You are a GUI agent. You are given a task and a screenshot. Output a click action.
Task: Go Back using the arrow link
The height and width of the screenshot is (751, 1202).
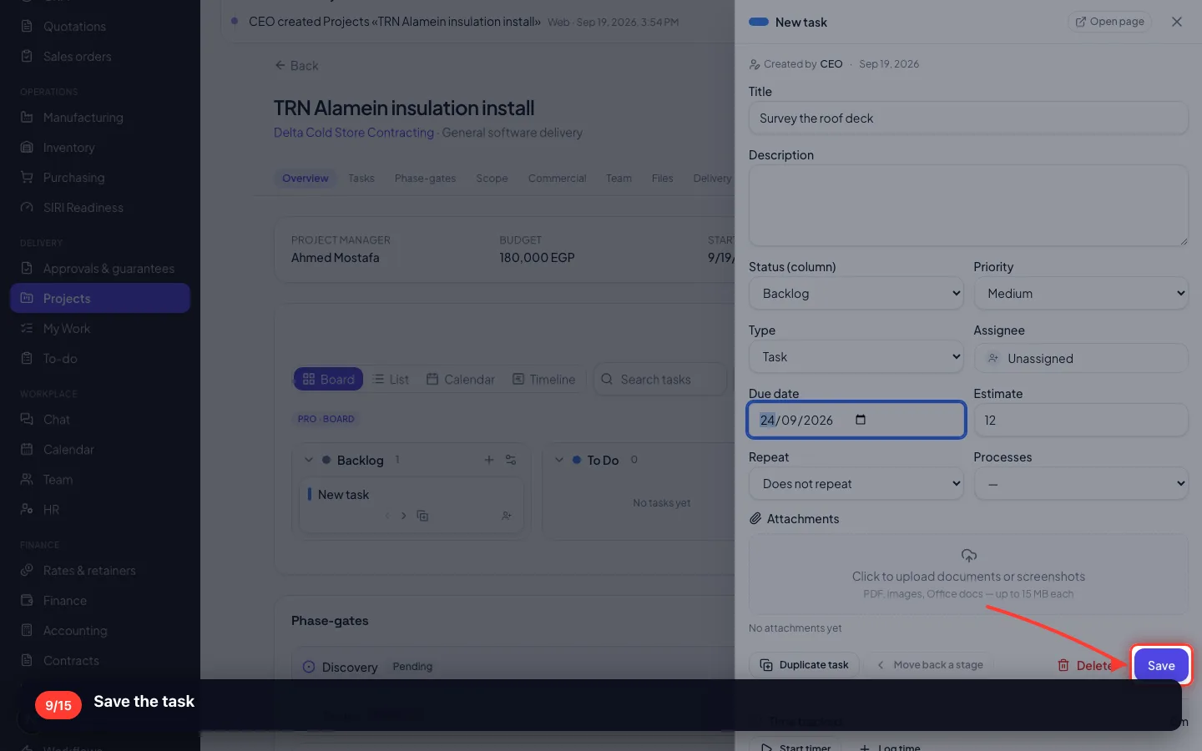pos(296,66)
